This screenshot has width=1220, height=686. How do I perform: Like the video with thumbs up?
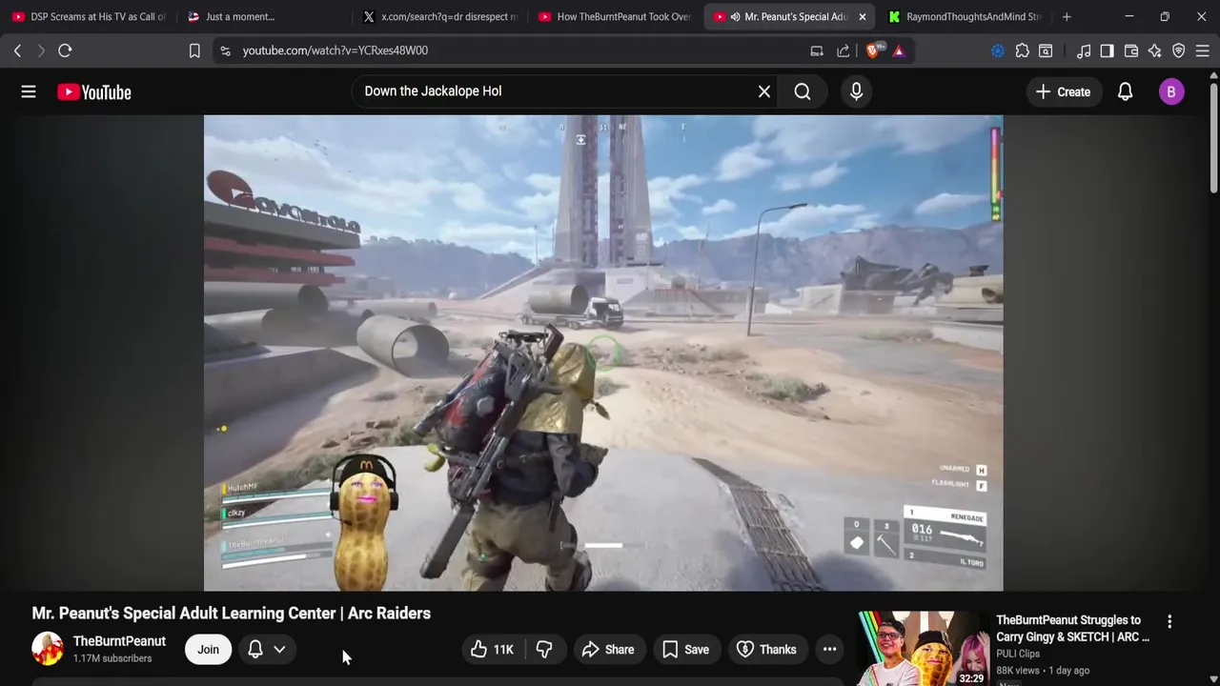coord(492,650)
